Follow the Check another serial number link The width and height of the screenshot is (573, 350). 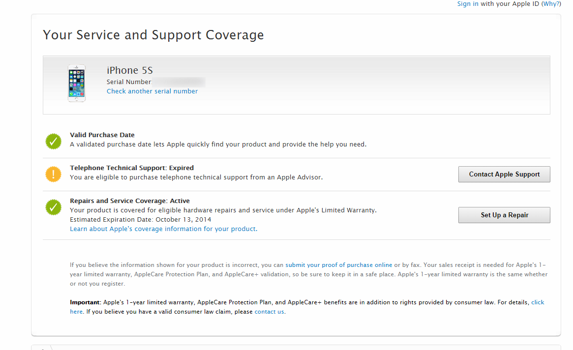152,91
